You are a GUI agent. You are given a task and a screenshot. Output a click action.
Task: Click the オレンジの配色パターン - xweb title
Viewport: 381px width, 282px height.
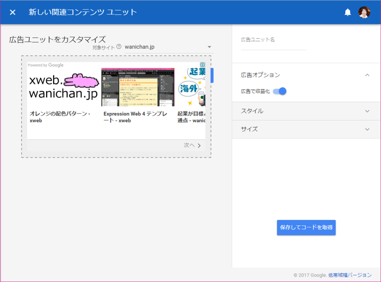[60, 117]
